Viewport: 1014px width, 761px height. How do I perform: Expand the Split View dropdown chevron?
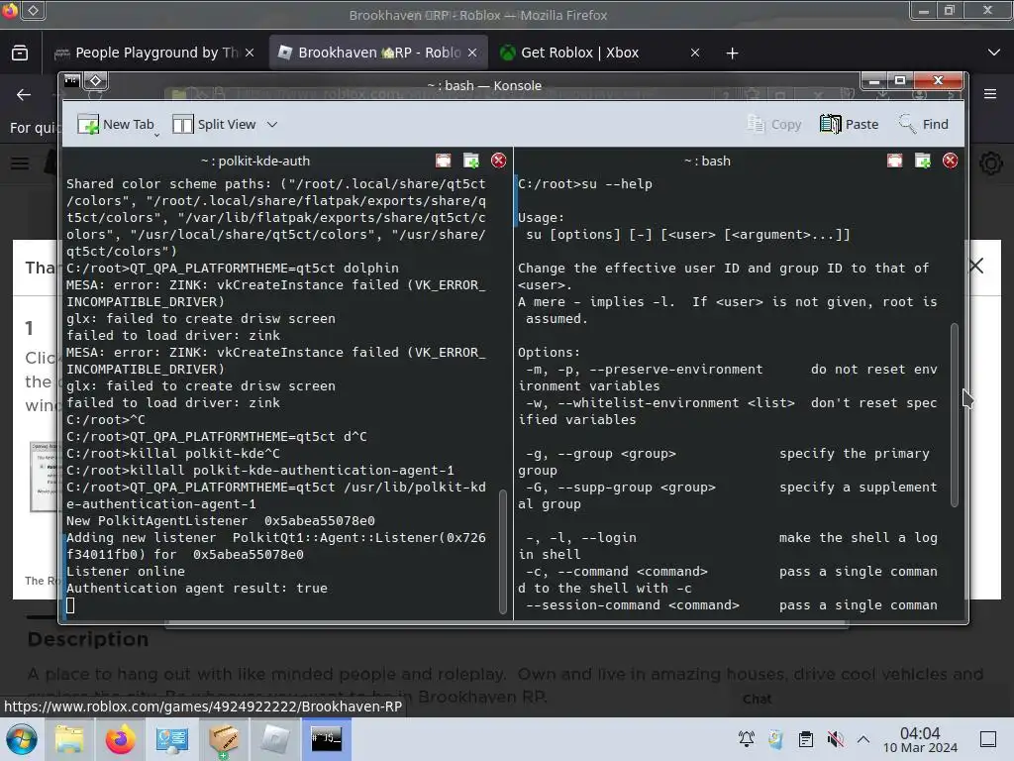(x=272, y=124)
